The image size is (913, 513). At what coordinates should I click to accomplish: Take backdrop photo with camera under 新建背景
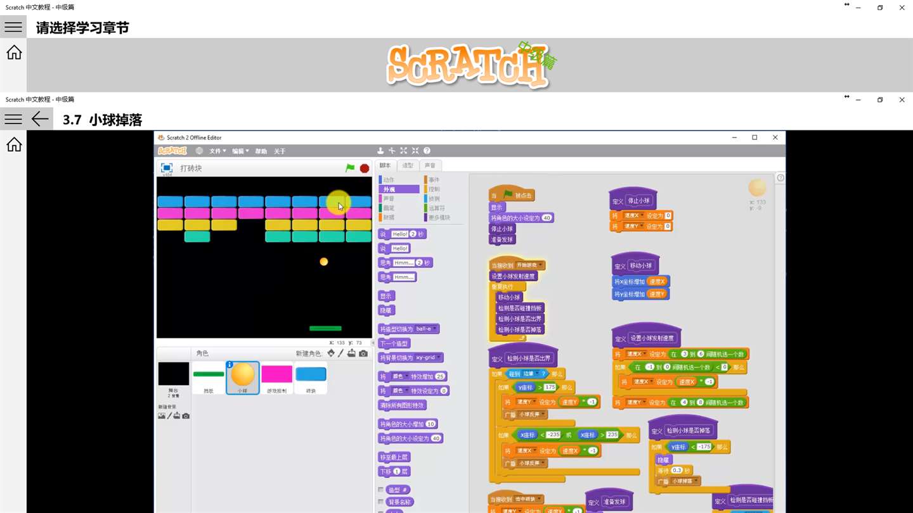coord(186,416)
